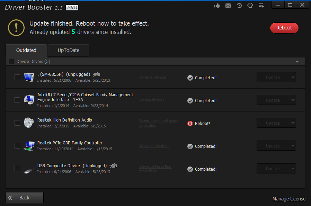Click the red Reboot power icon

click(190, 124)
